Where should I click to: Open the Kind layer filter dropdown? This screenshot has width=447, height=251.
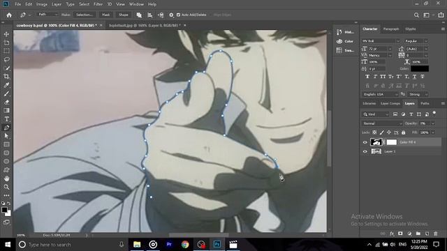376,114
